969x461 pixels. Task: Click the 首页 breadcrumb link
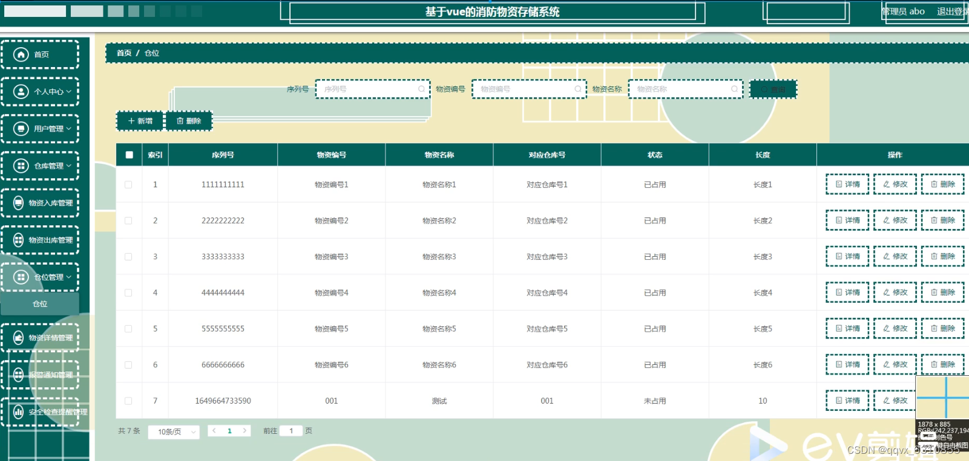click(x=124, y=53)
